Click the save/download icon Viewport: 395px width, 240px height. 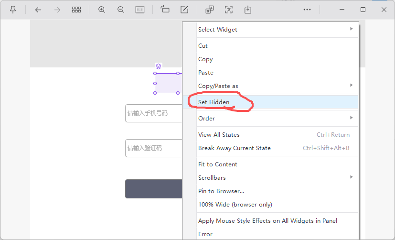tap(248, 10)
